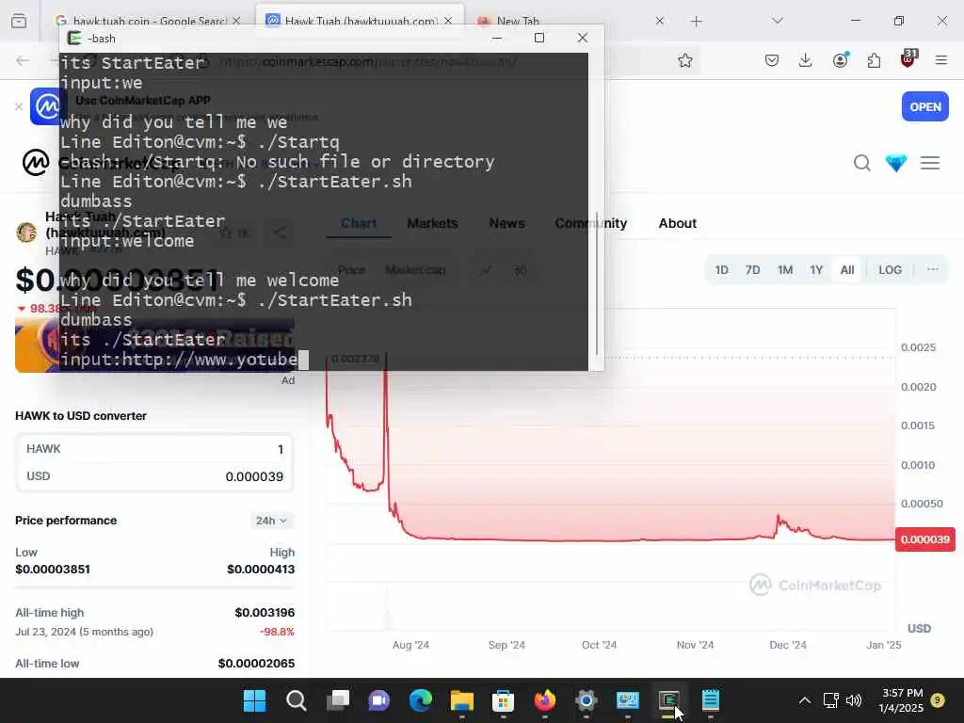Switch chart to Price view
This screenshot has height=723, width=964.
click(352, 270)
